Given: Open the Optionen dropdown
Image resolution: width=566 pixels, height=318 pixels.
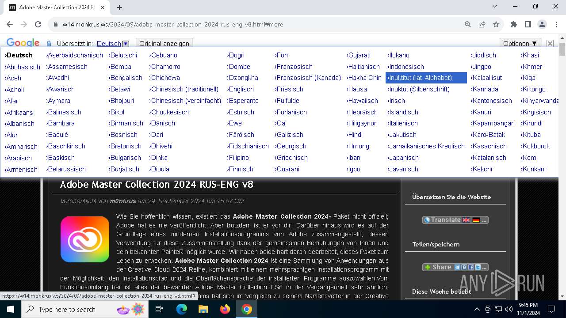Looking at the screenshot, I should (x=520, y=43).
